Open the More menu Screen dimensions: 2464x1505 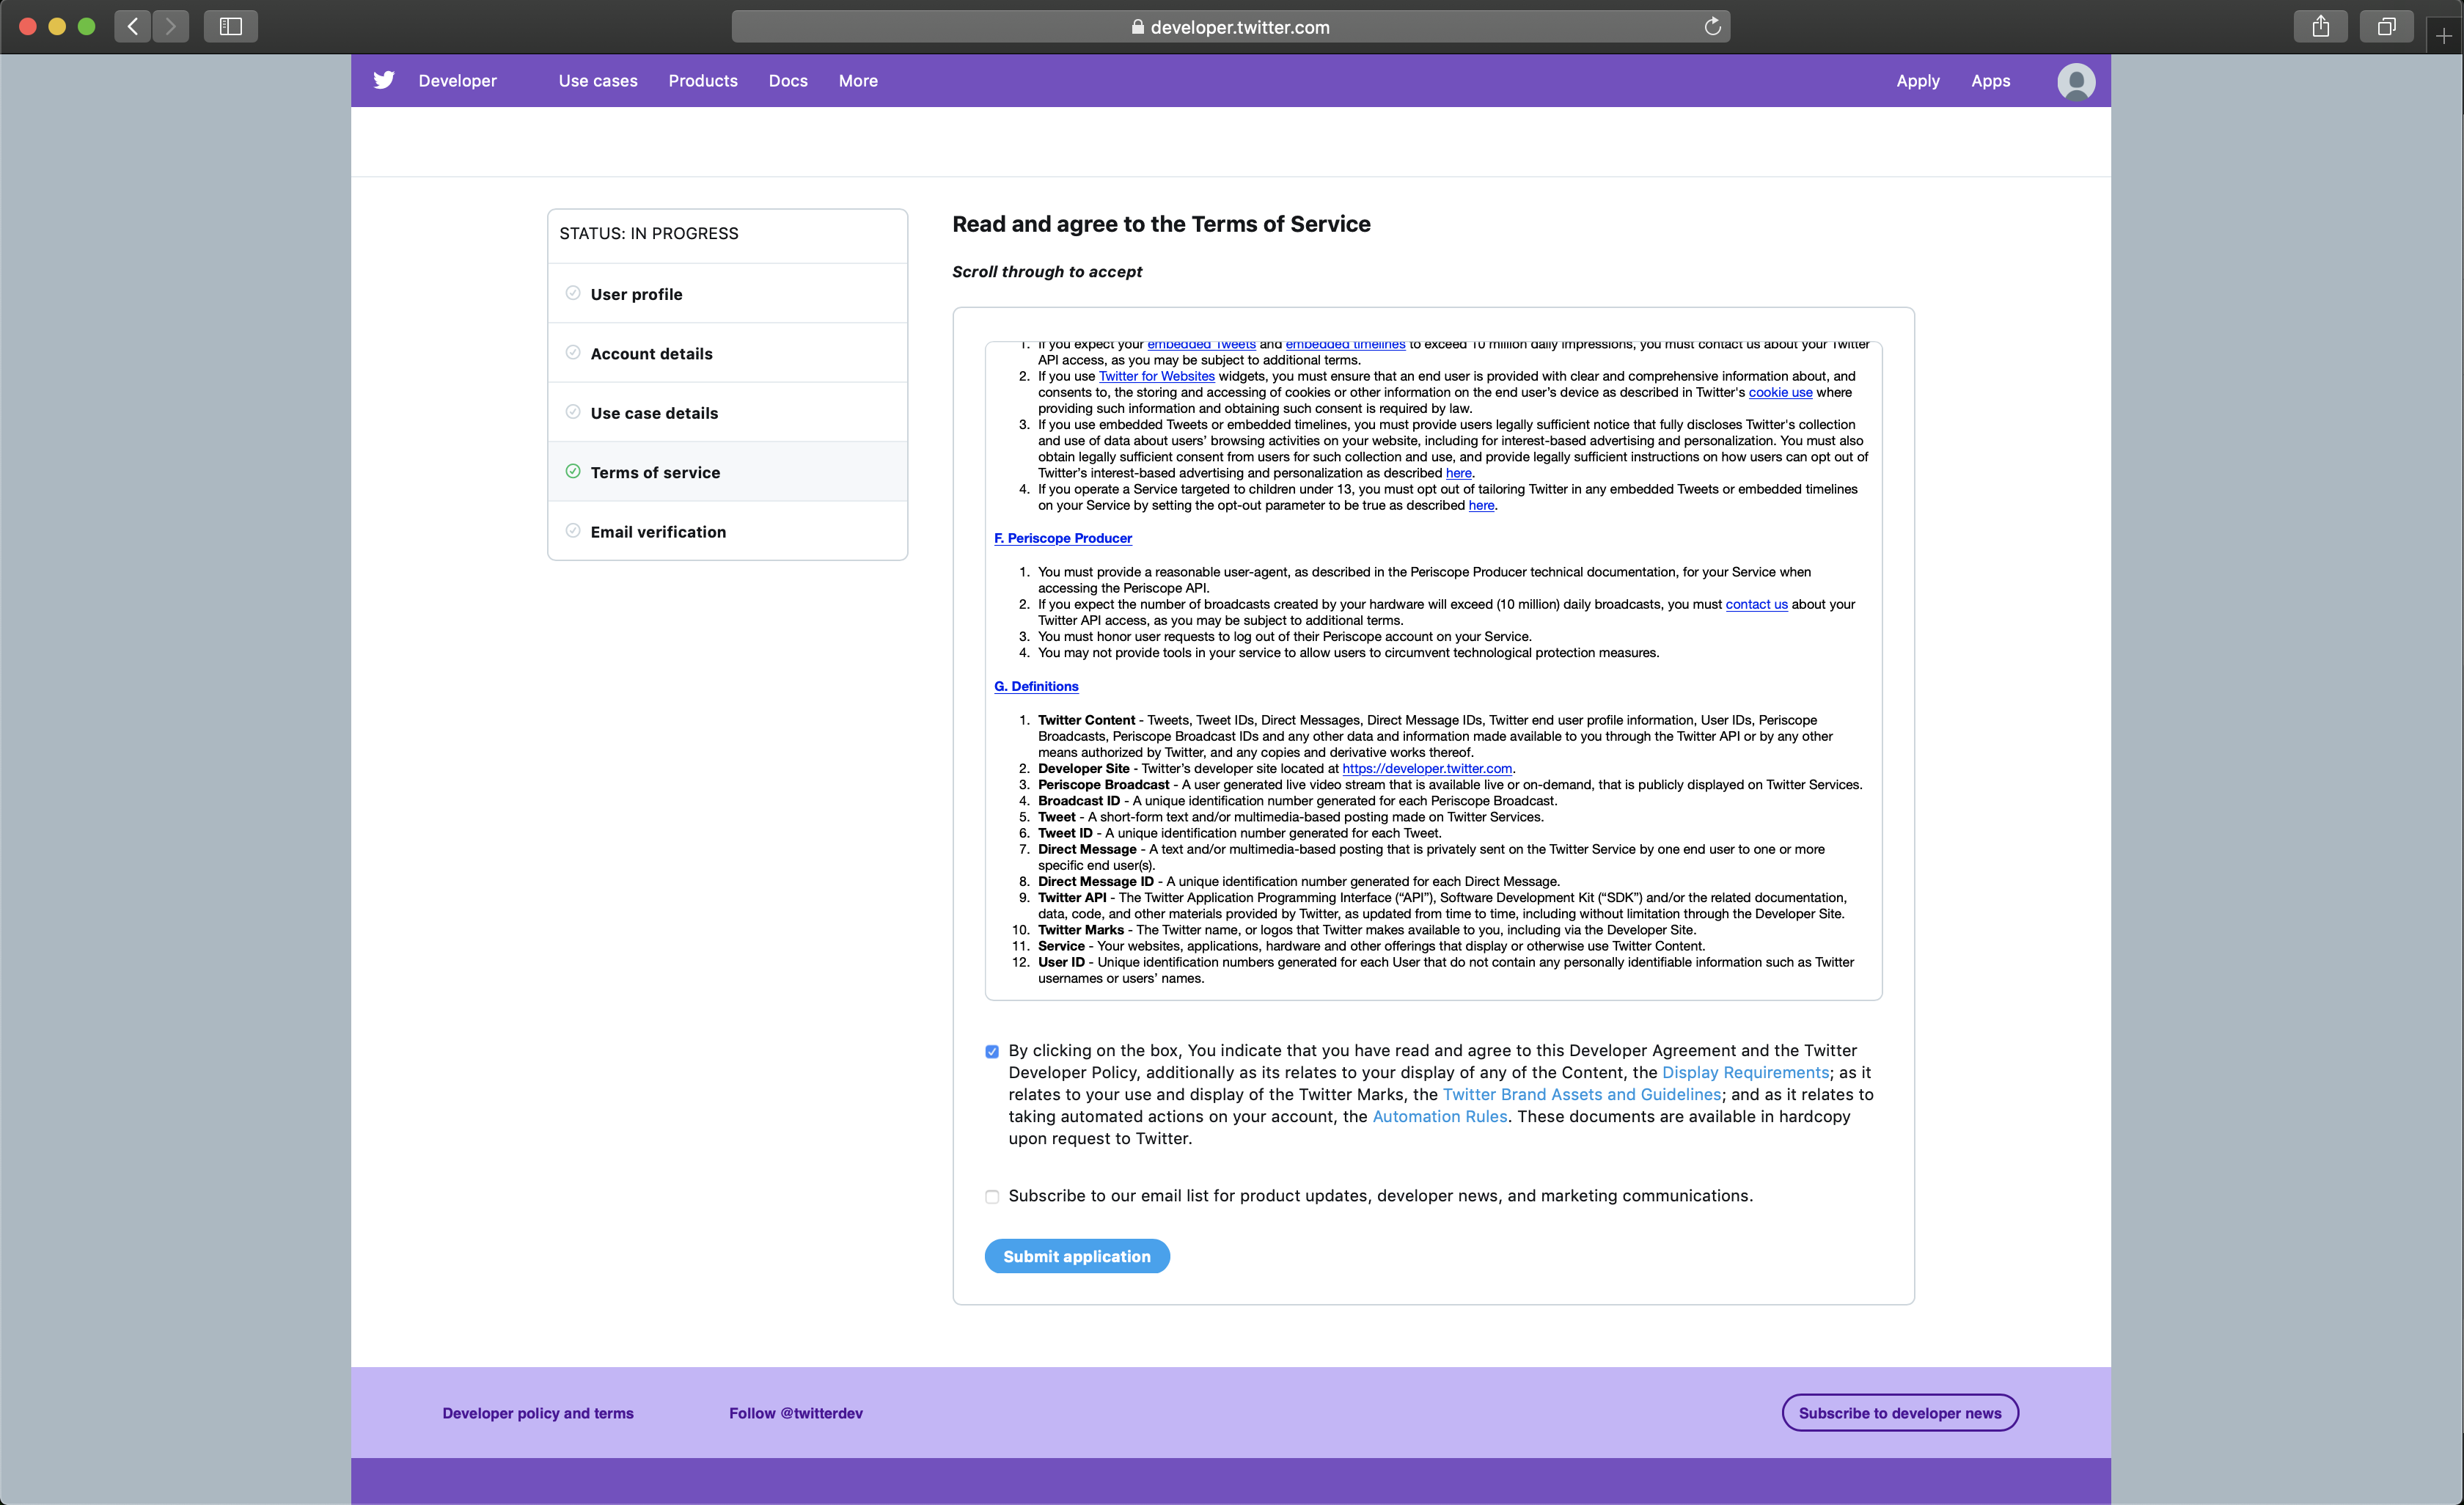[857, 81]
